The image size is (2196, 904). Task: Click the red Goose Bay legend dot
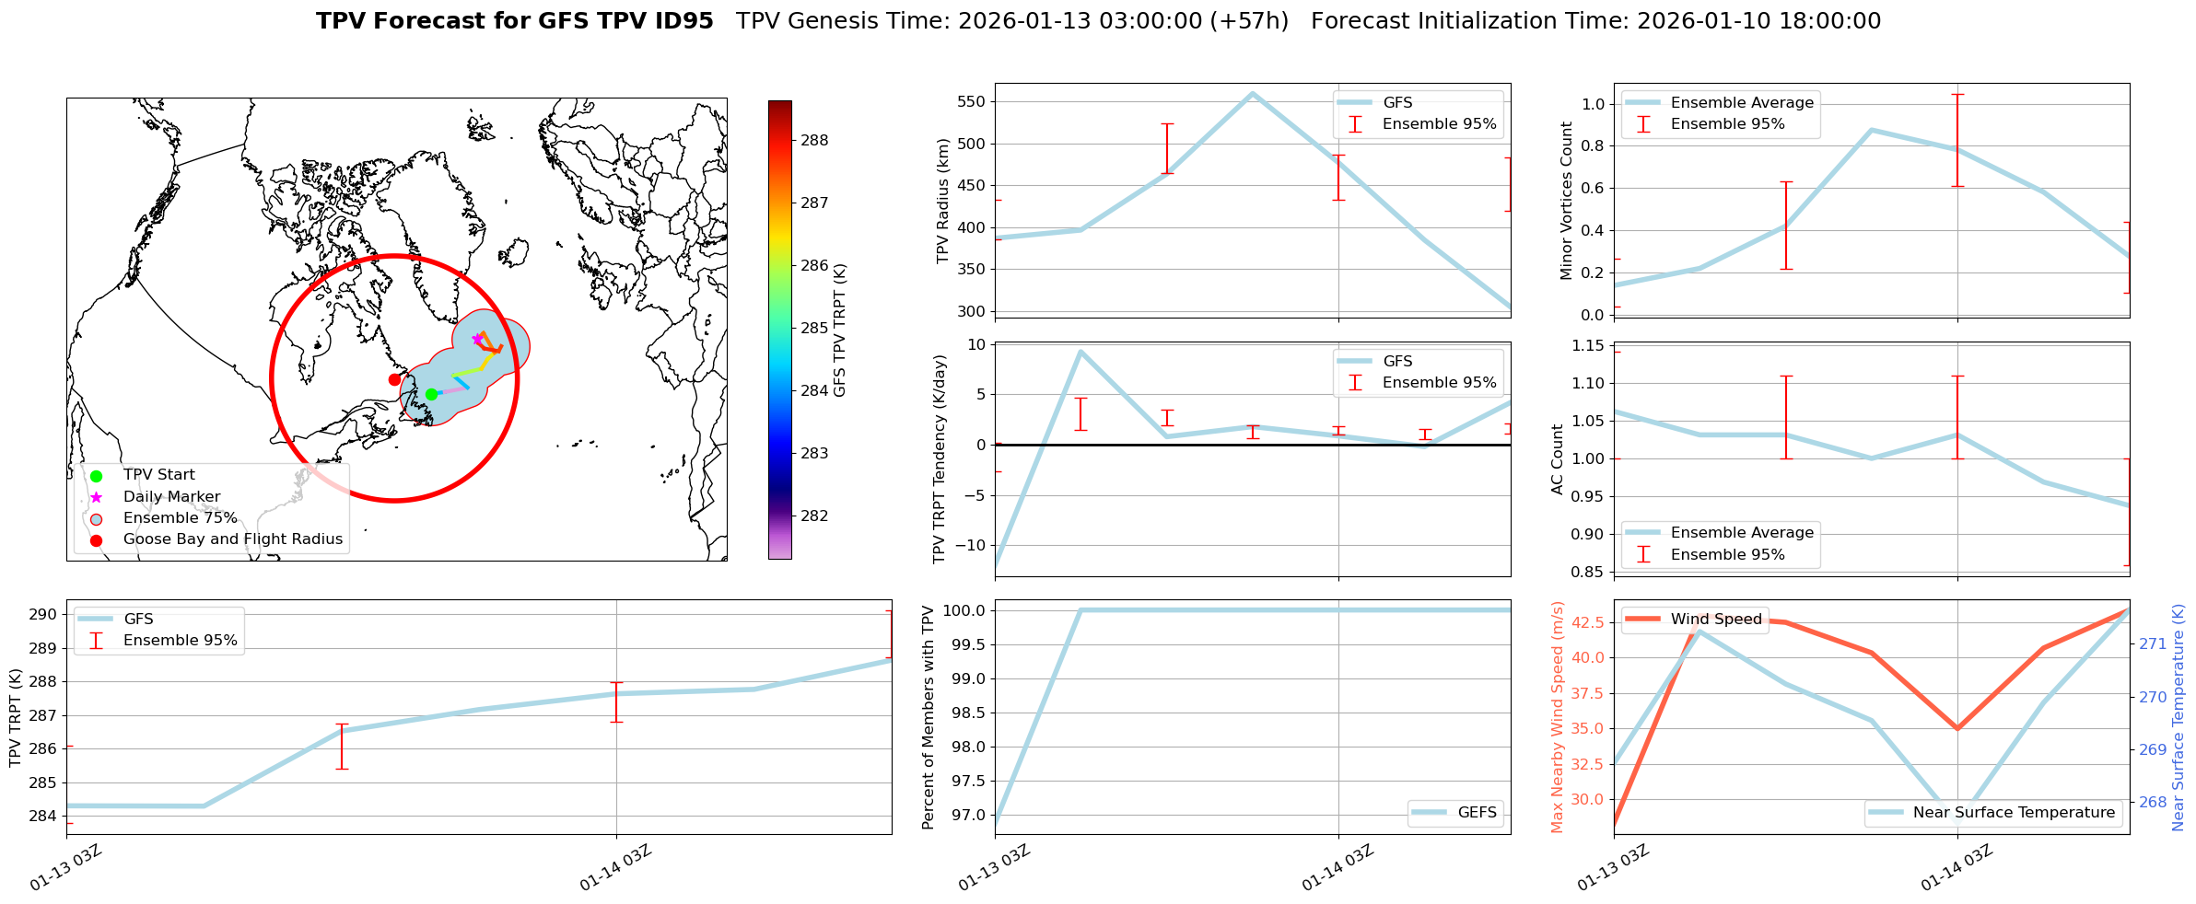(96, 540)
